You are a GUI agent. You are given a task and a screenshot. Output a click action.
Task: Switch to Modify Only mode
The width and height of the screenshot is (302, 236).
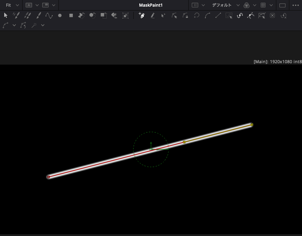pyautogui.click(x=174, y=15)
